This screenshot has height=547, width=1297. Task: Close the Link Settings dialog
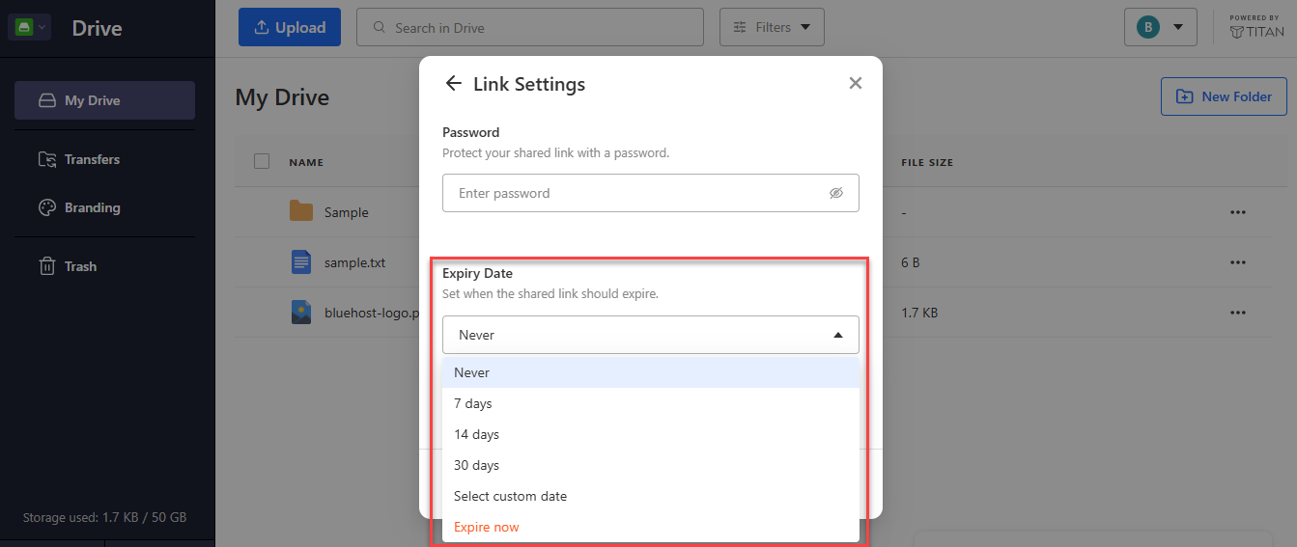click(855, 84)
